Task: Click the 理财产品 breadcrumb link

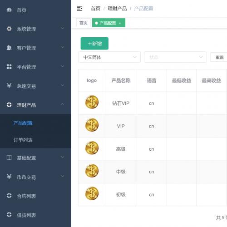Action: (x=117, y=9)
